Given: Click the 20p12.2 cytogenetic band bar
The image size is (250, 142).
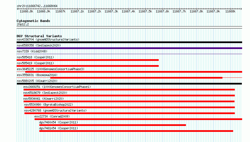Looking at the screenshot, I should 129,27.
